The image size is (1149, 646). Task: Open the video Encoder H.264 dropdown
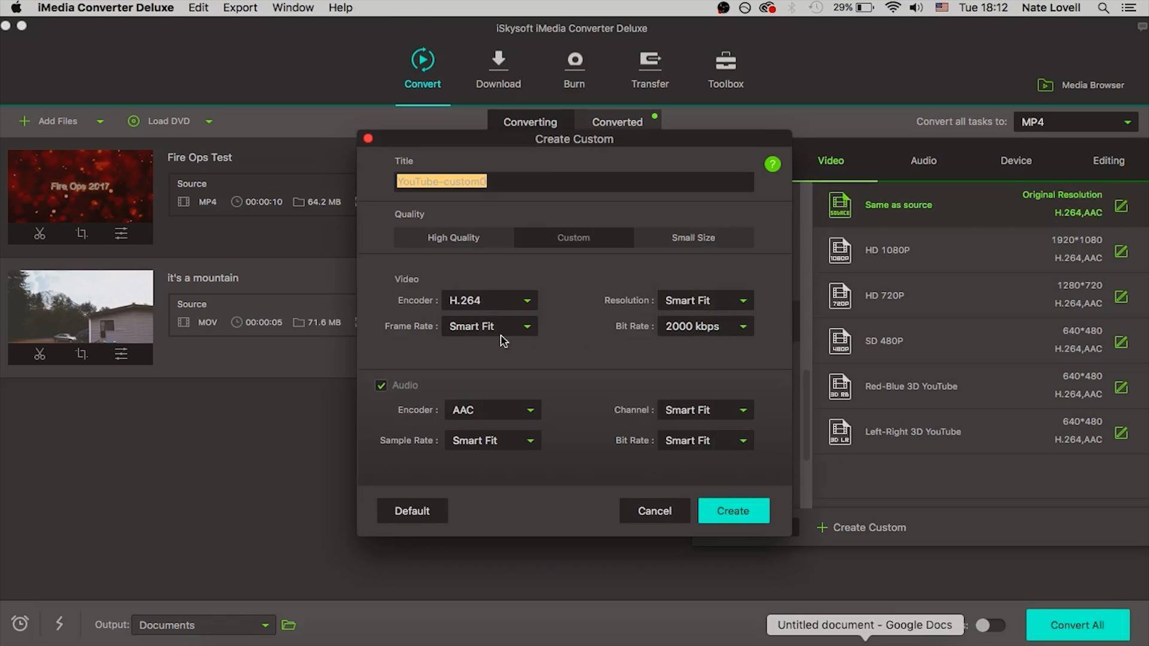click(490, 300)
